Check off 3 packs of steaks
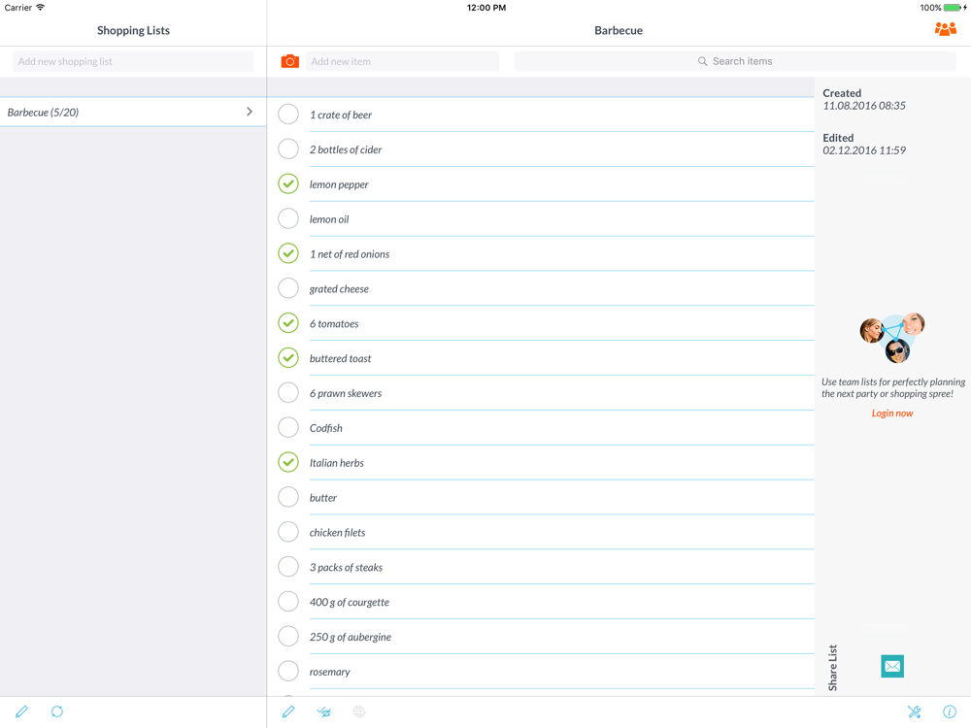 point(288,567)
